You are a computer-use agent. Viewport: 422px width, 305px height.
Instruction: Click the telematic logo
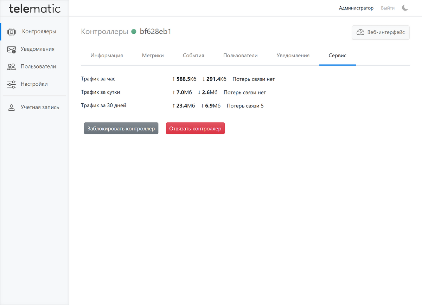34,8
